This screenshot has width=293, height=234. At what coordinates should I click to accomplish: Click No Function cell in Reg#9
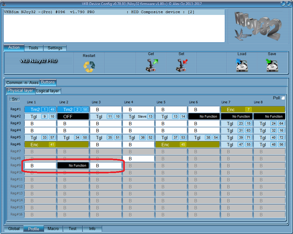click(x=73, y=165)
